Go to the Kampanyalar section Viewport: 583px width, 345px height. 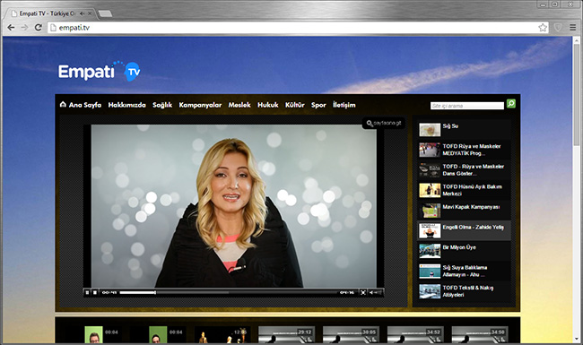[200, 105]
